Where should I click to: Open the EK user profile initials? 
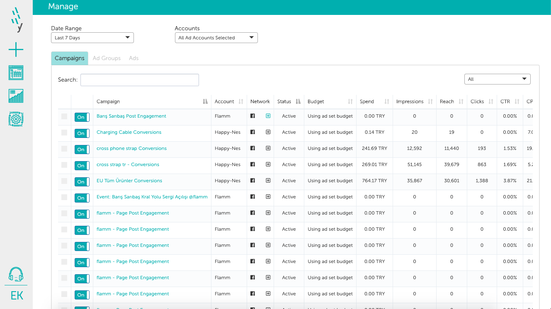tap(17, 296)
